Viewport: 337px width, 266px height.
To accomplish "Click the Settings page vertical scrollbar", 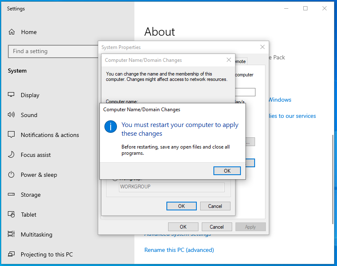I will 332,166.
